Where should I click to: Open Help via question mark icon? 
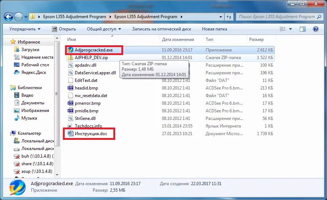[316, 29]
